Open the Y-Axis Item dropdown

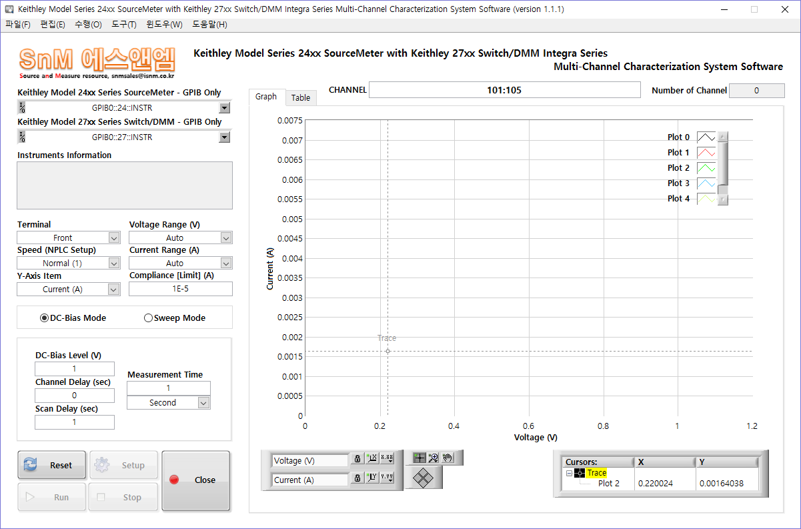coord(114,289)
